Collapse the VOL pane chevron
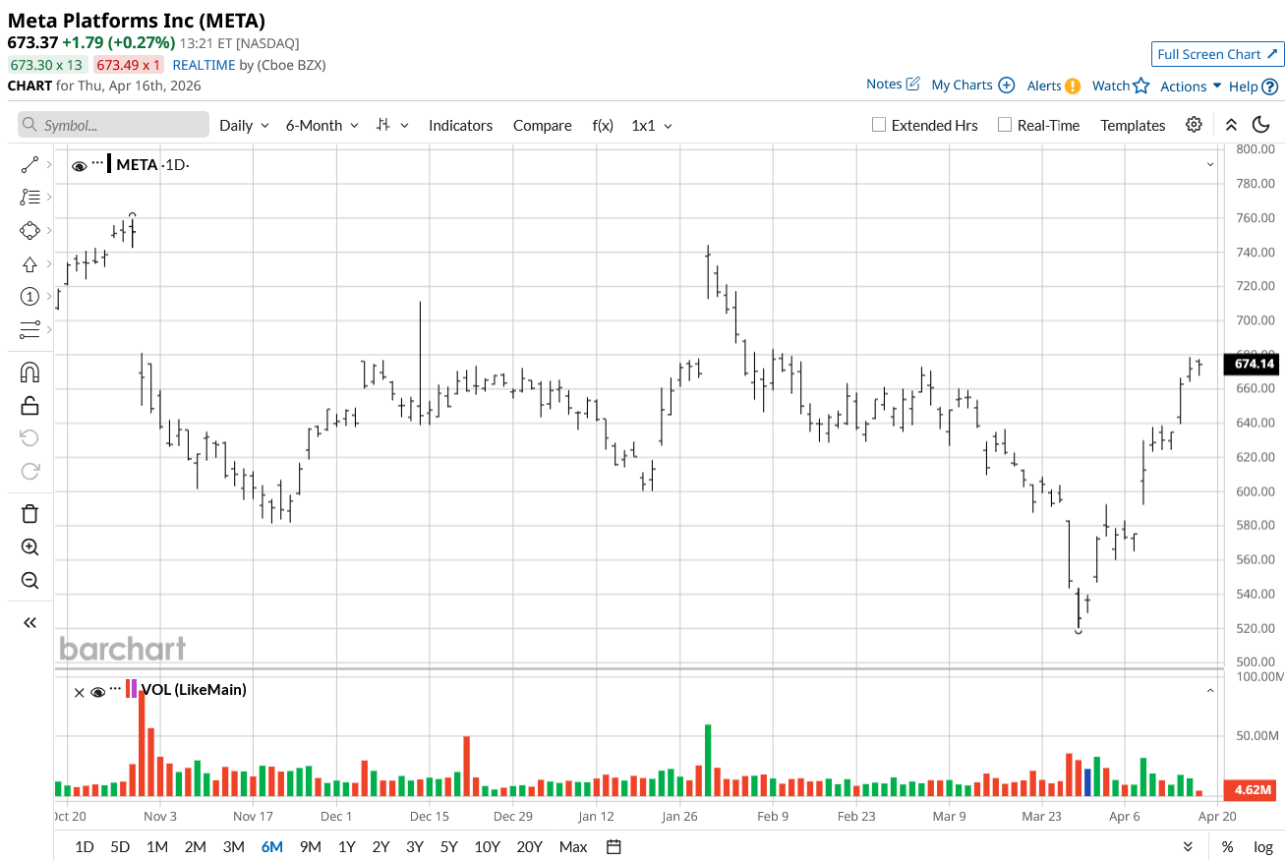 click(1210, 691)
